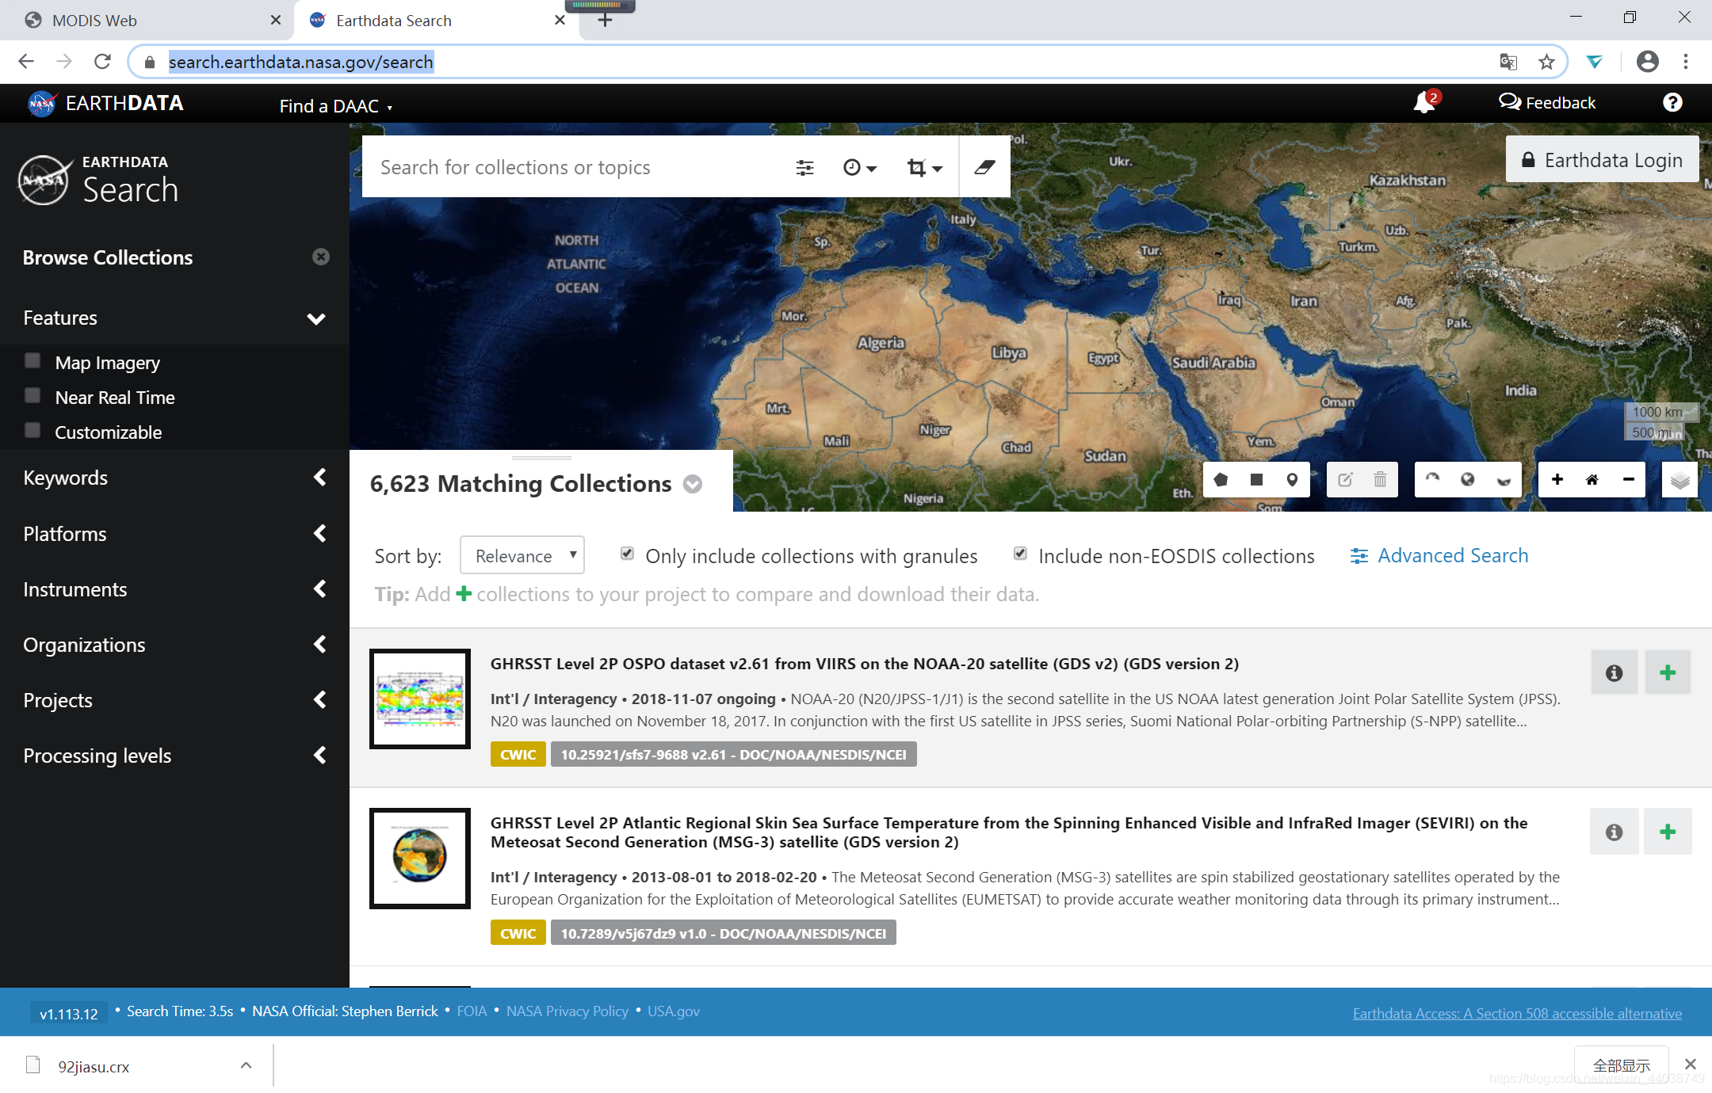Open the temporal clock filter dropdown
The width and height of the screenshot is (1712, 1093).
pos(860,167)
